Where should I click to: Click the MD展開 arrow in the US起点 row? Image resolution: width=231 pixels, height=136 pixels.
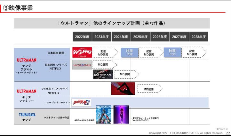(x=149, y=89)
